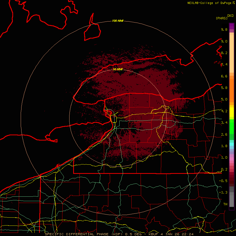Pick the purple top segment of the color bar
The image size is (236, 236).
[x=232, y=26]
